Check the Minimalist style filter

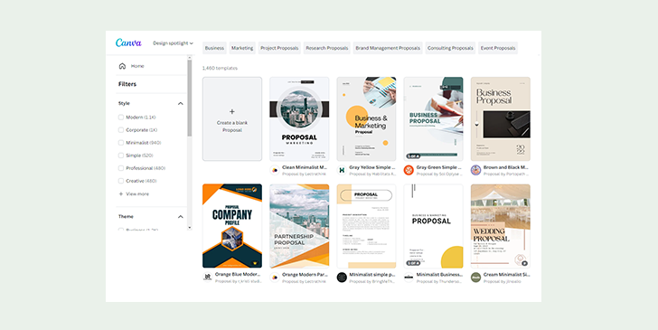pyautogui.click(x=121, y=143)
